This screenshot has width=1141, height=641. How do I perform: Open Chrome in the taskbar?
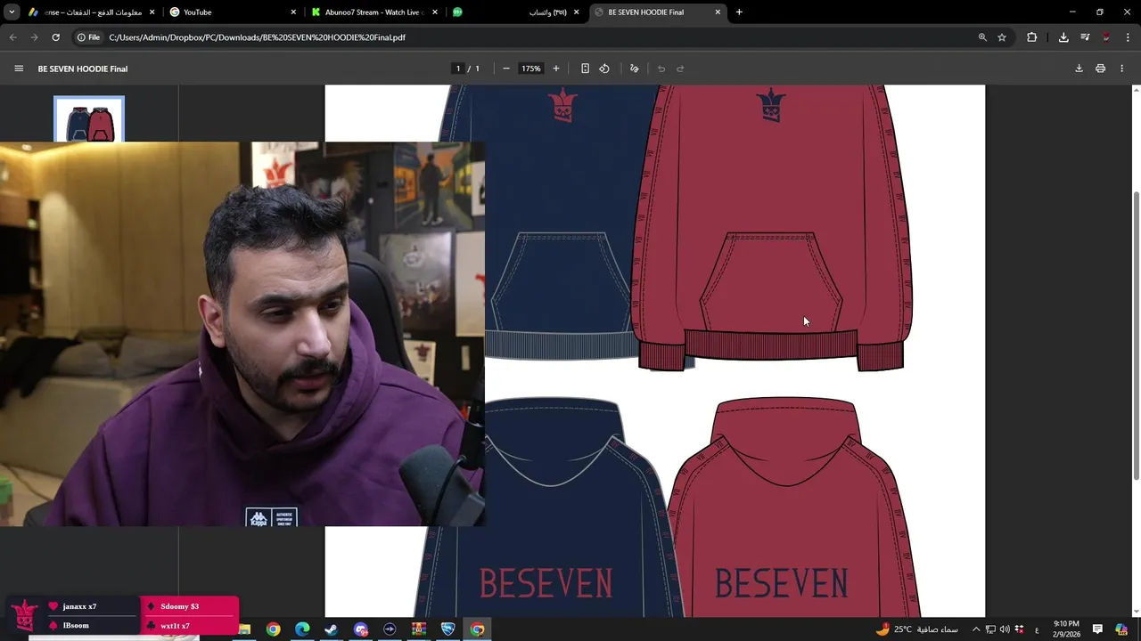pyautogui.click(x=273, y=629)
